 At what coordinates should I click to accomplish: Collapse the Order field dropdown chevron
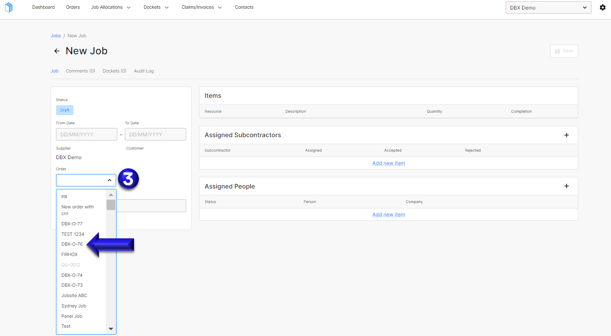pos(109,180)
